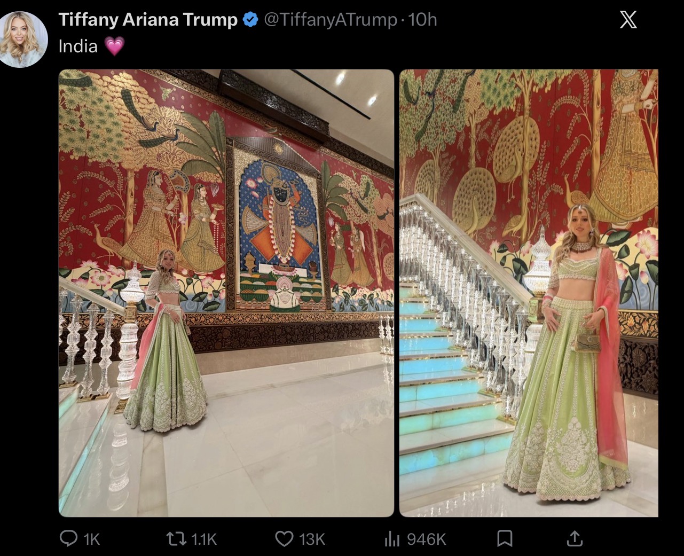This screenshot has height=556, width=684.
Task: Open the right photo beside the staircase
Action: coord(529,293)
